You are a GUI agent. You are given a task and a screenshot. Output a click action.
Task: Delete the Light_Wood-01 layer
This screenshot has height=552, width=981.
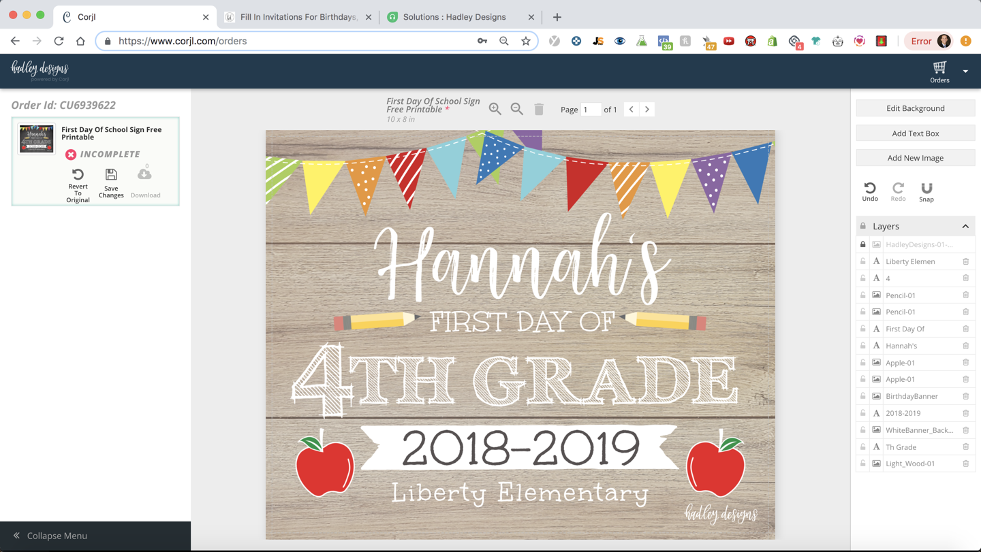[965, 464]
